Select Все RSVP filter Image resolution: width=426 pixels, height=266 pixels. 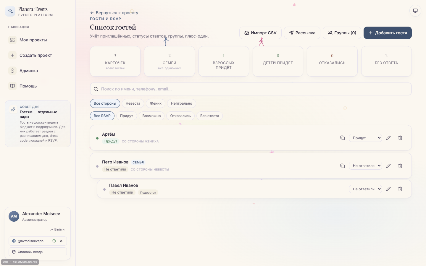(102, 116)
